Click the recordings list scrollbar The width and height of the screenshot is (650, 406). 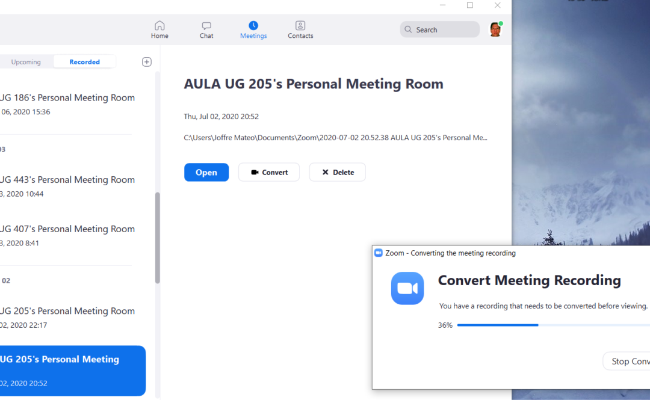[x=158, y=238]
